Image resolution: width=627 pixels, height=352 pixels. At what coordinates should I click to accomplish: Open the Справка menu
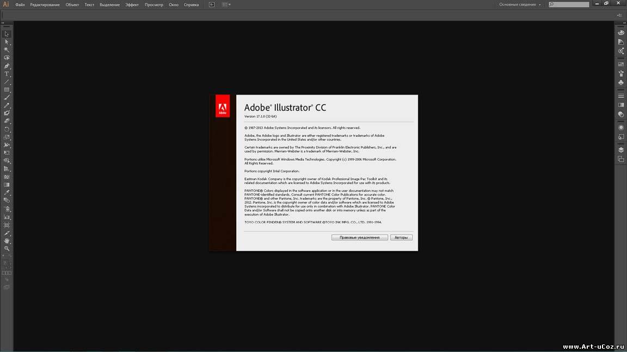191,5
